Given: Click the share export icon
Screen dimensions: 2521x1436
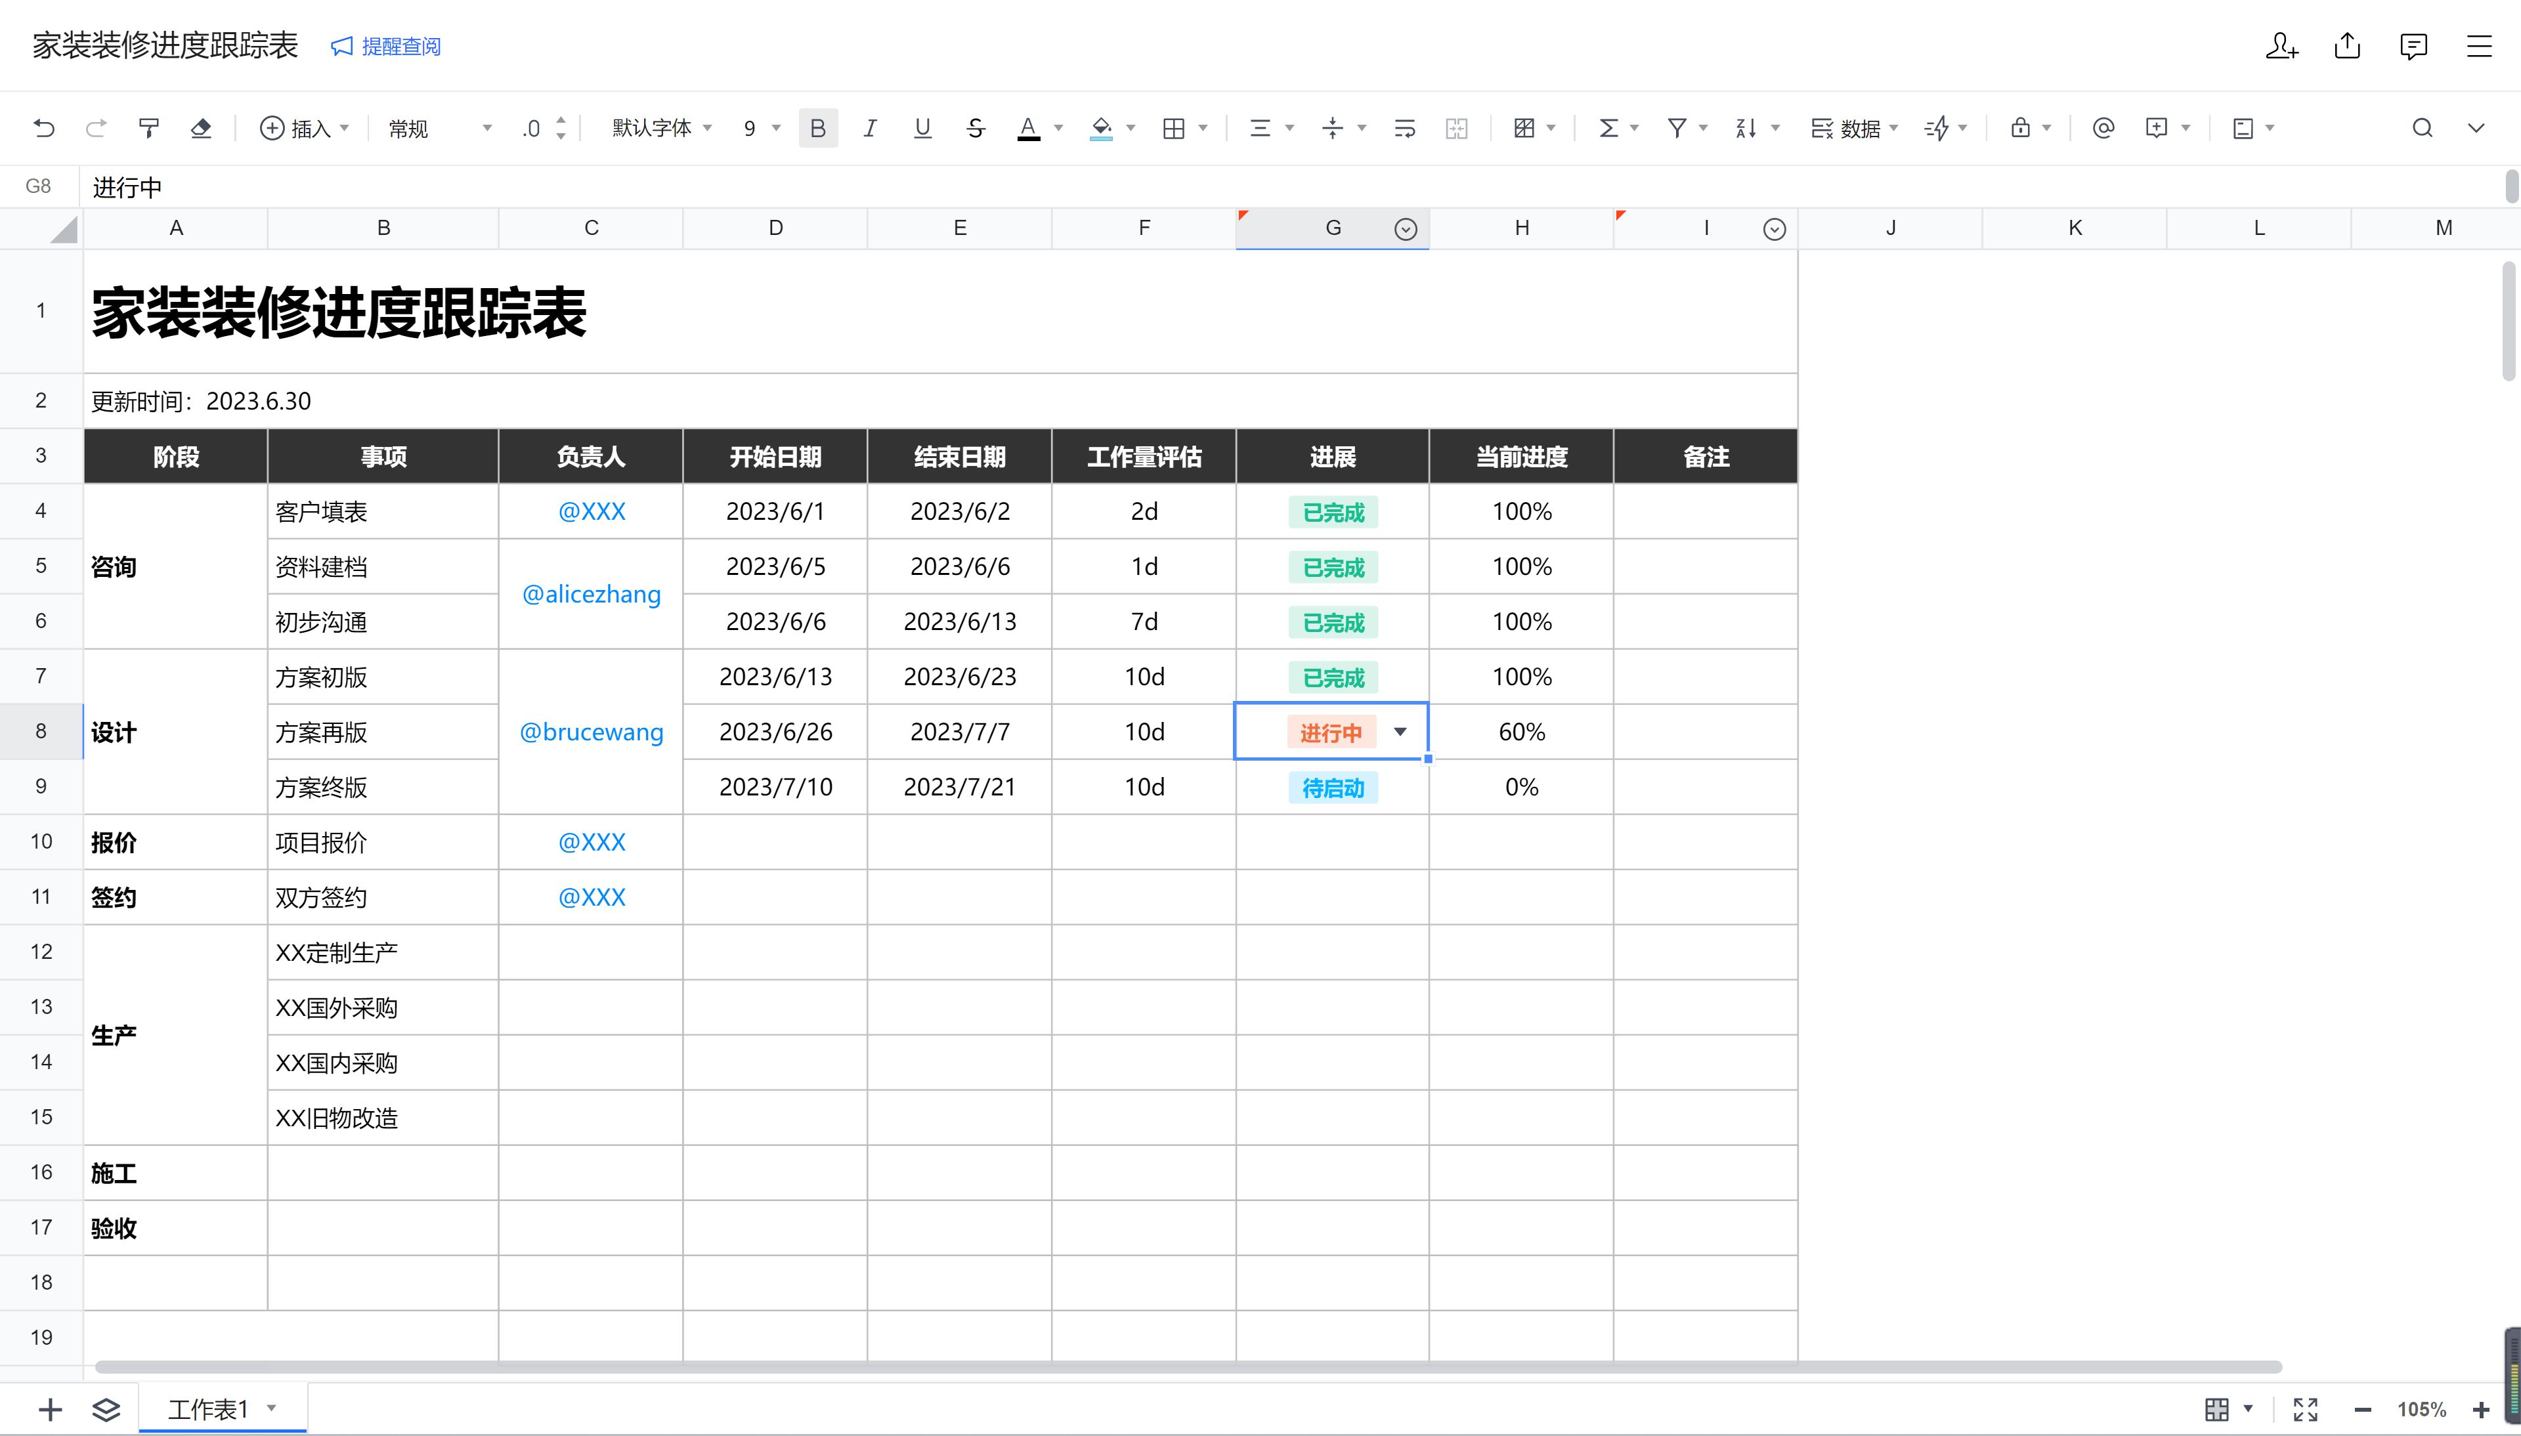Looking at the screenshot, I should tap(2348, 47).
